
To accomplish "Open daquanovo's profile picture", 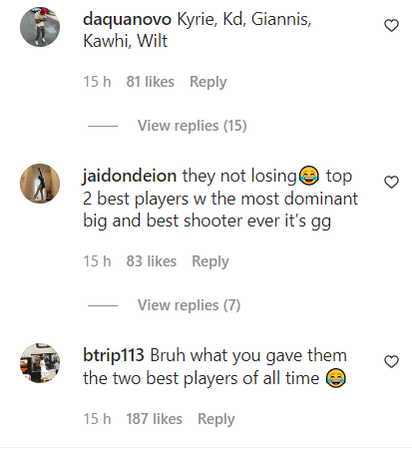I will point(40,27).
